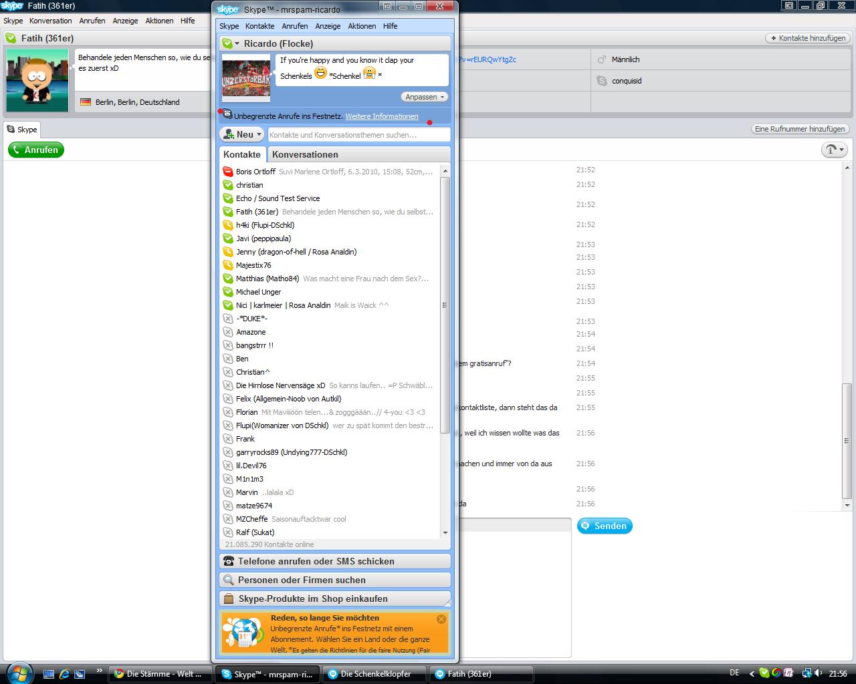
Task: Click the busy status icon beside Boris Ortloff
Action: [x=228, y=172]
